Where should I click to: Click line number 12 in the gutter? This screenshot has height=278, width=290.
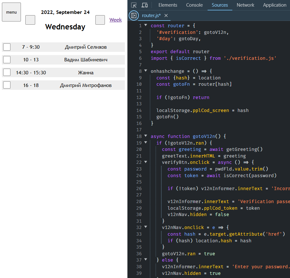click(x=139, y=97)
